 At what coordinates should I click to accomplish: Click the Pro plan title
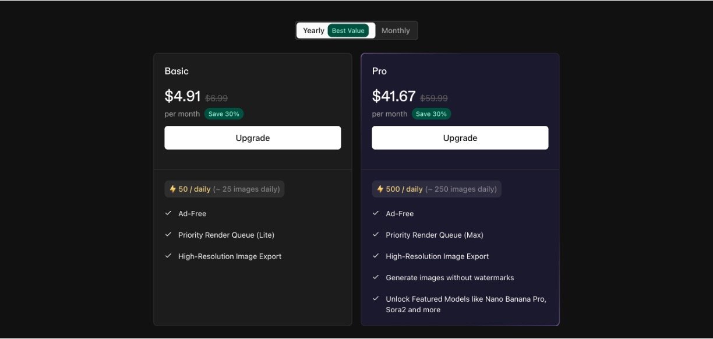coord(379,71)
